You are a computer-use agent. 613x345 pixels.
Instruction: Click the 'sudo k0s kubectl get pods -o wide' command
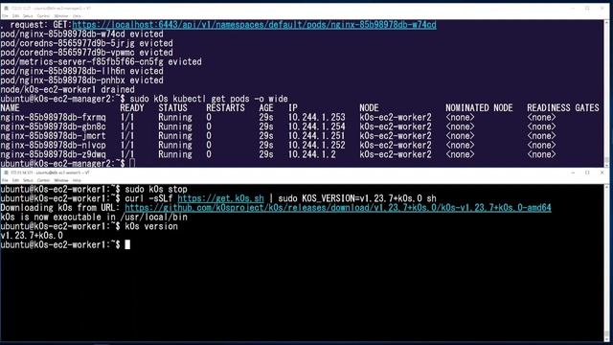[x=209, y=99]
